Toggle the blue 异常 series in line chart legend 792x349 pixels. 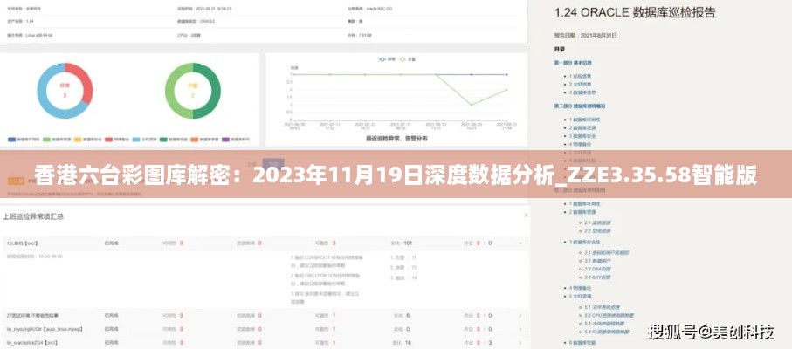coord(388,59)
